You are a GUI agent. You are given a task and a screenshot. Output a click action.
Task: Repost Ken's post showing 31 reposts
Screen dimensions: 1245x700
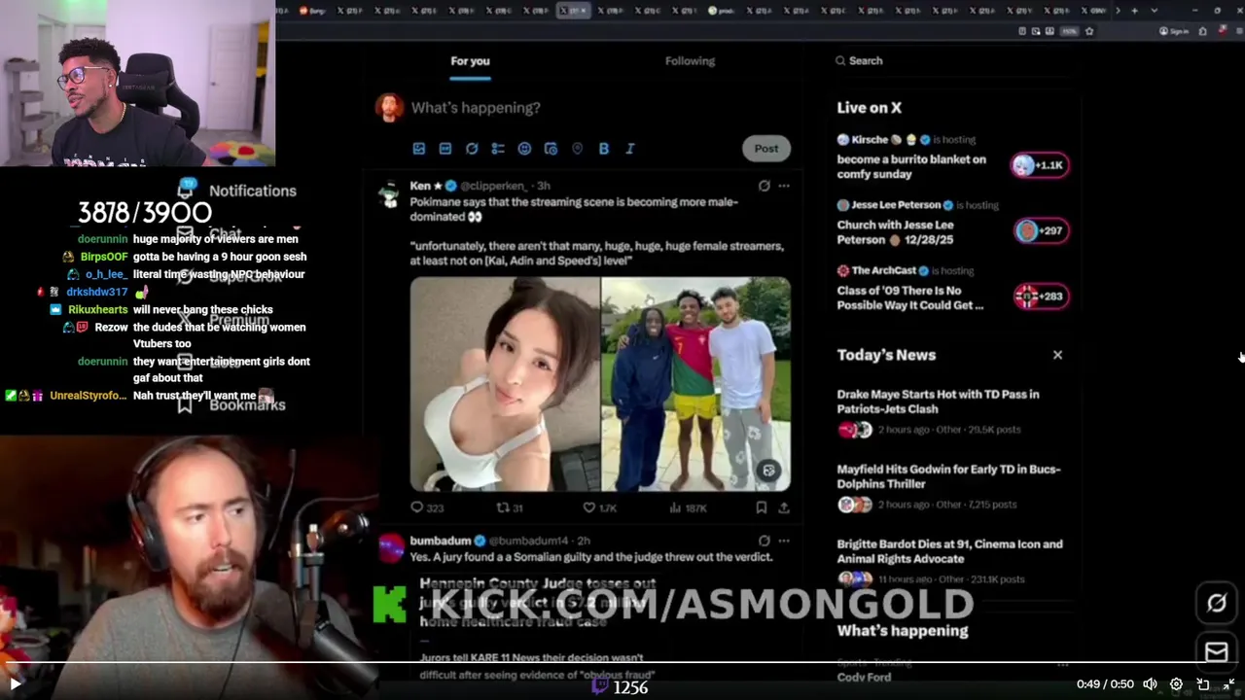click(x=510, y=507)
